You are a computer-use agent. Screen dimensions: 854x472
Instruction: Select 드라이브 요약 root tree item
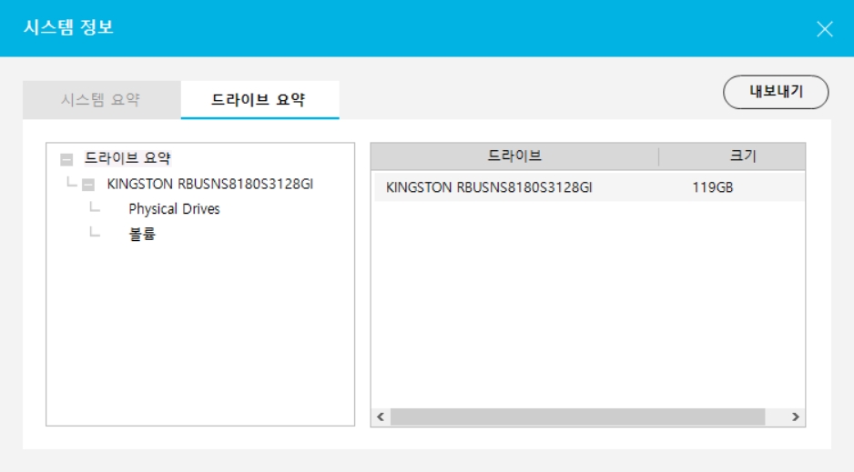127,158
